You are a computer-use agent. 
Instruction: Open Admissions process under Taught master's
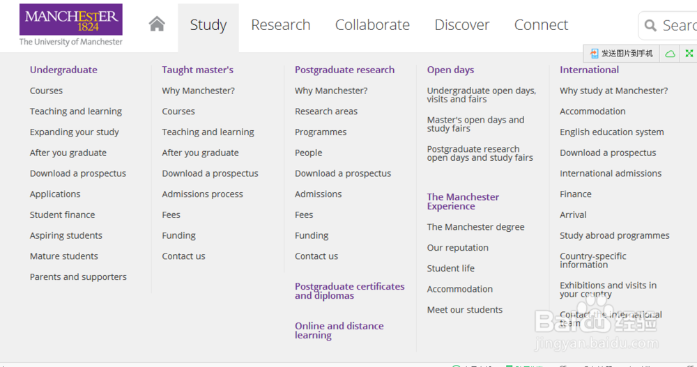coord(202,194)
